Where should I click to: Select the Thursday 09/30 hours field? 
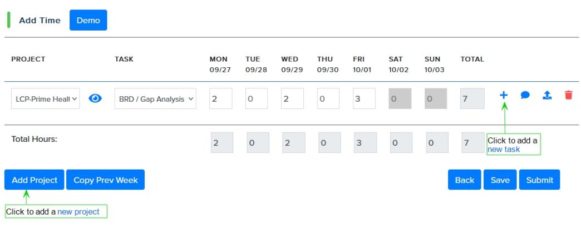coord(328,98)
